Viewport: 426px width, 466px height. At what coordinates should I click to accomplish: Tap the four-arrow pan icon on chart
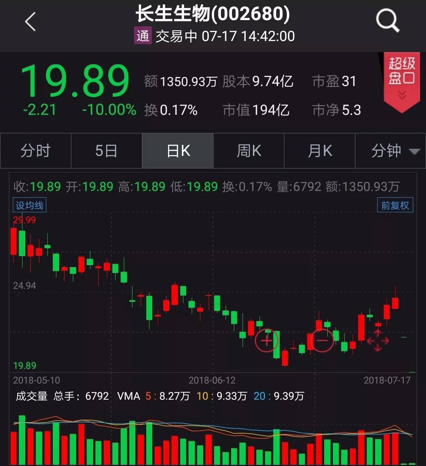coord(377,340)
